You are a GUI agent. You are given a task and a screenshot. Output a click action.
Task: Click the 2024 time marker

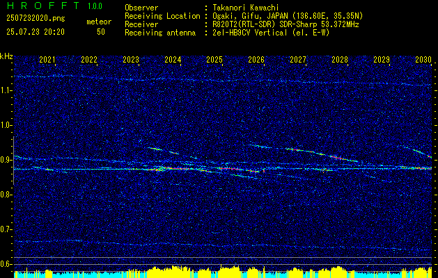[173, 60]
